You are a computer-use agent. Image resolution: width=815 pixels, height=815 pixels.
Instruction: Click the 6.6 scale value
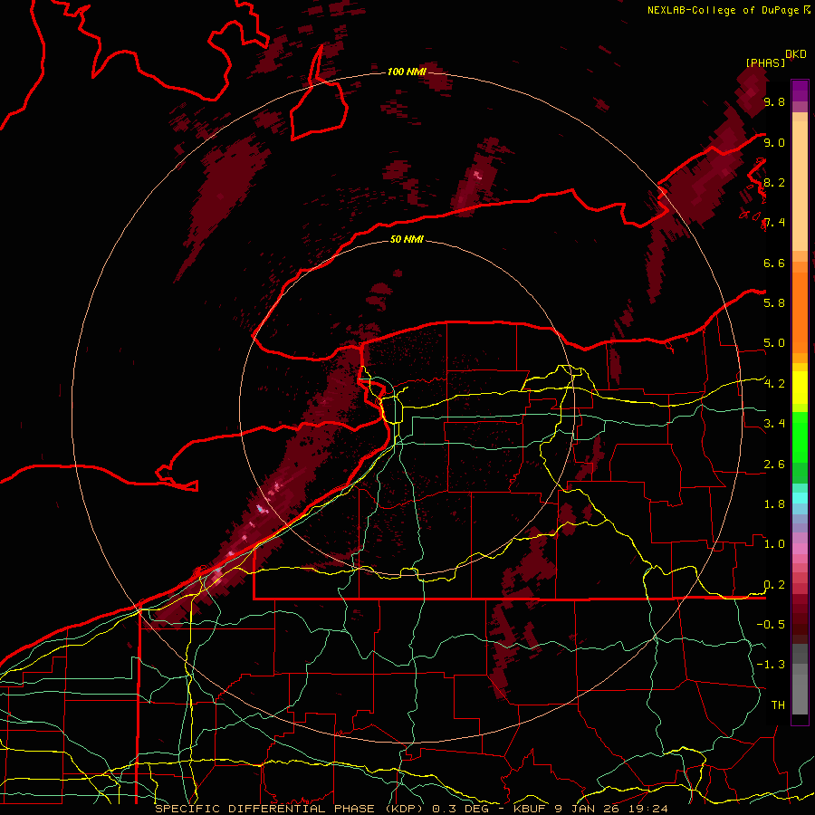[774, 263]
